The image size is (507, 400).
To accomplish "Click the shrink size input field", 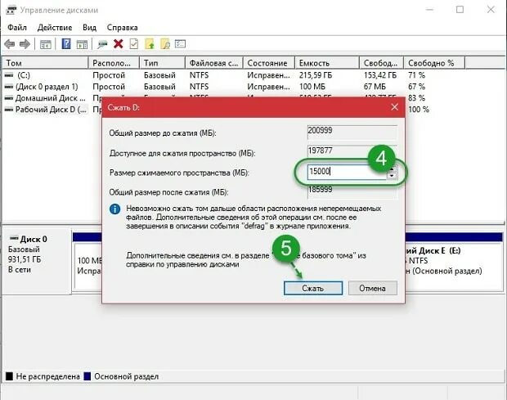I will [x=347, y=172].
